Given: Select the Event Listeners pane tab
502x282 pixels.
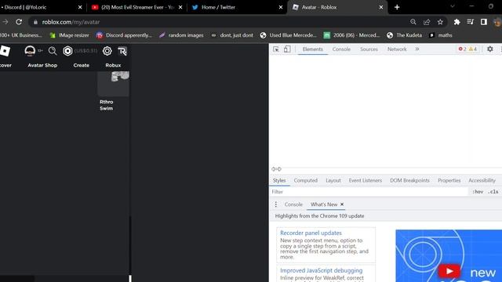Looking at the screenshot, I should pos(366,180).
